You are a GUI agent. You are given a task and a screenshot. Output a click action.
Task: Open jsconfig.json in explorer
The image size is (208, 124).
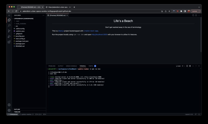coord(20,36)
